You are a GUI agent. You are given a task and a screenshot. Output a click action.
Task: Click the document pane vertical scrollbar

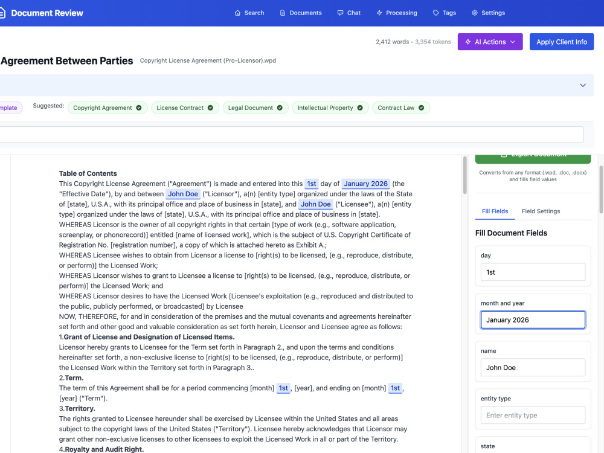[465, 175]
